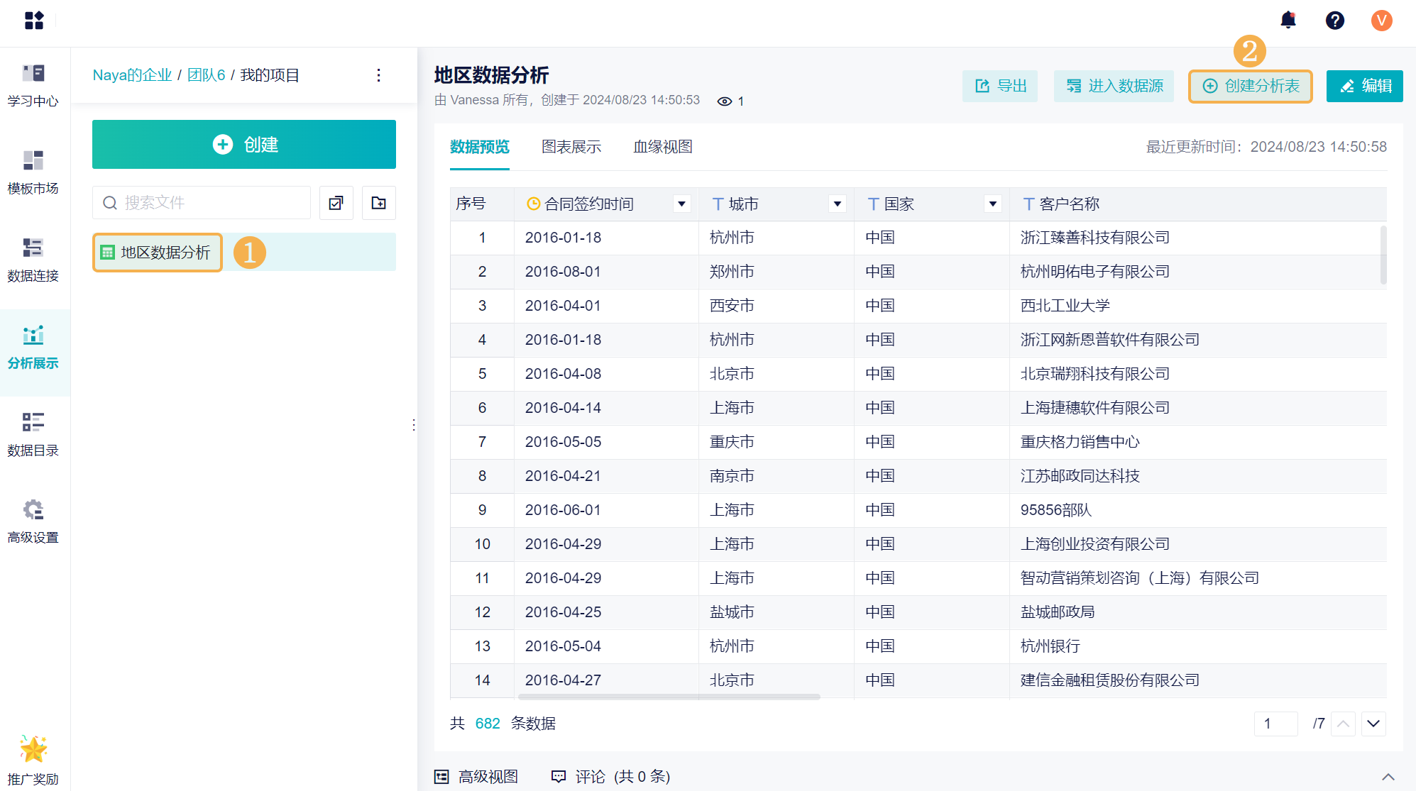
Task: Click the 创建分析表 button
Action: pyautogui.click(x=1251, y=86)
